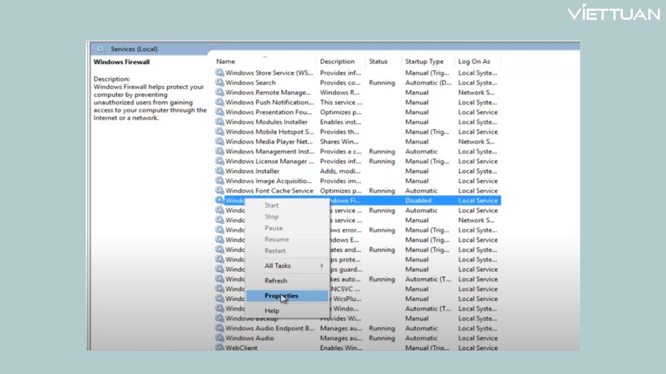Screen dimensions: 666x374
Task: Click the Windows Store Service gear icon
Action: point(220,73)
